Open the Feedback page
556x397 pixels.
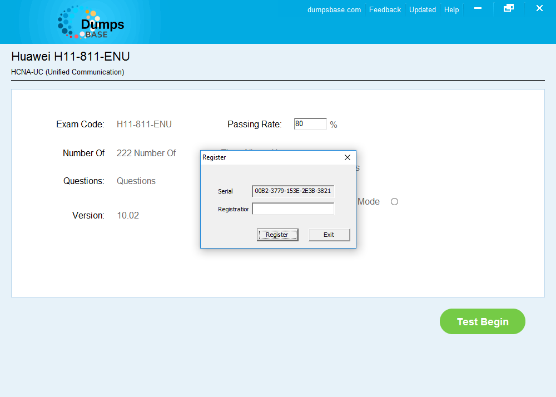(385, 9)
